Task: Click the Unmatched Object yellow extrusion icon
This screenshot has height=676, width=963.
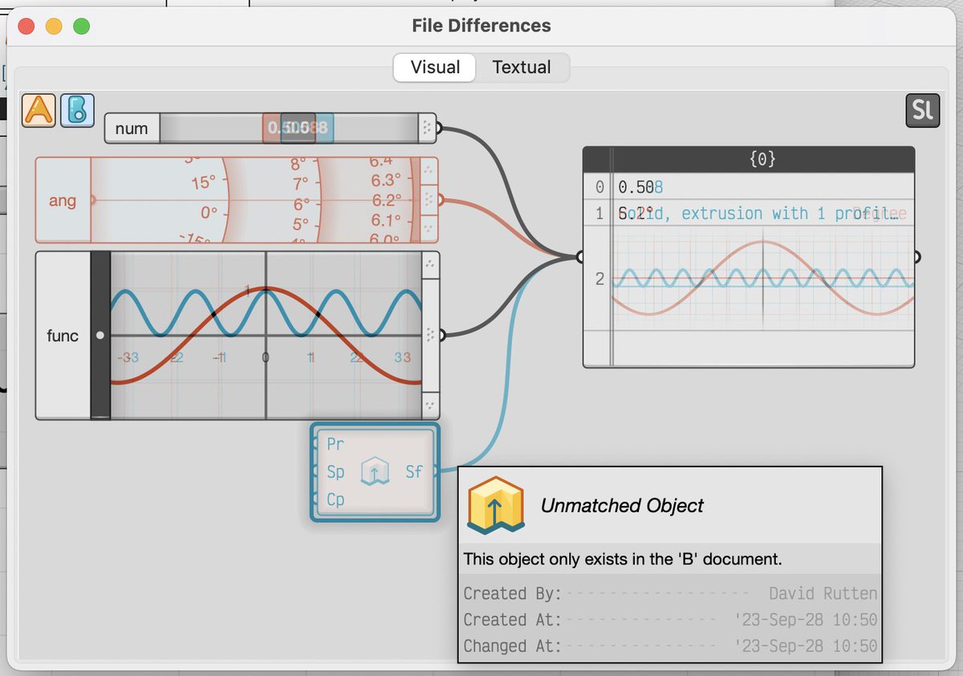Action: (x=495, y=506)
